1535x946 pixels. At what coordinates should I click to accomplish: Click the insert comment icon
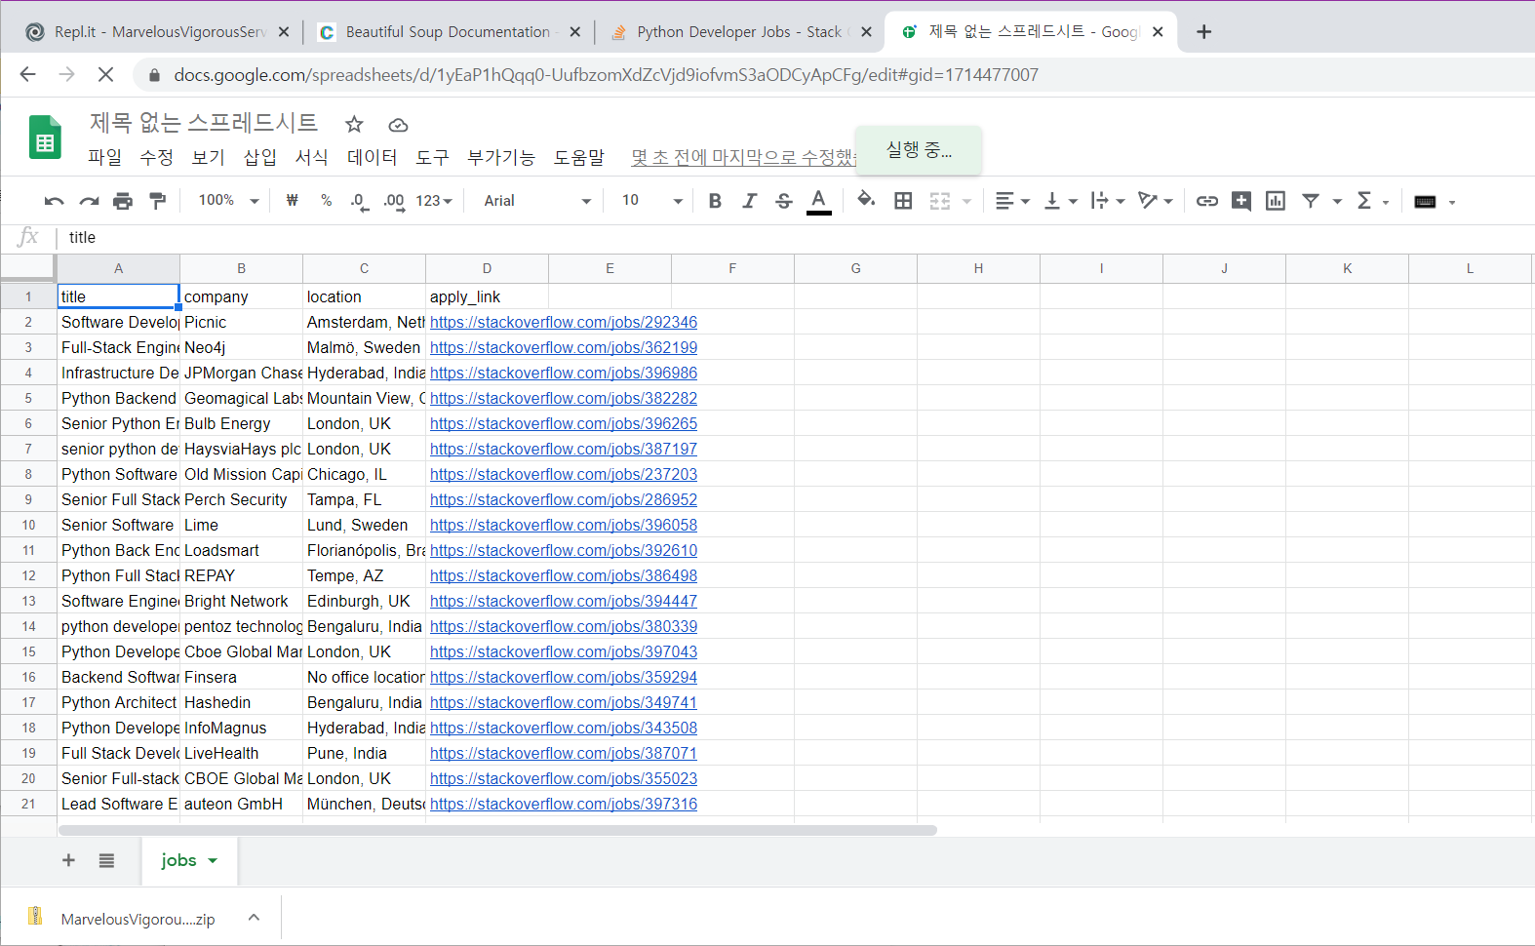coord(1241,201)
